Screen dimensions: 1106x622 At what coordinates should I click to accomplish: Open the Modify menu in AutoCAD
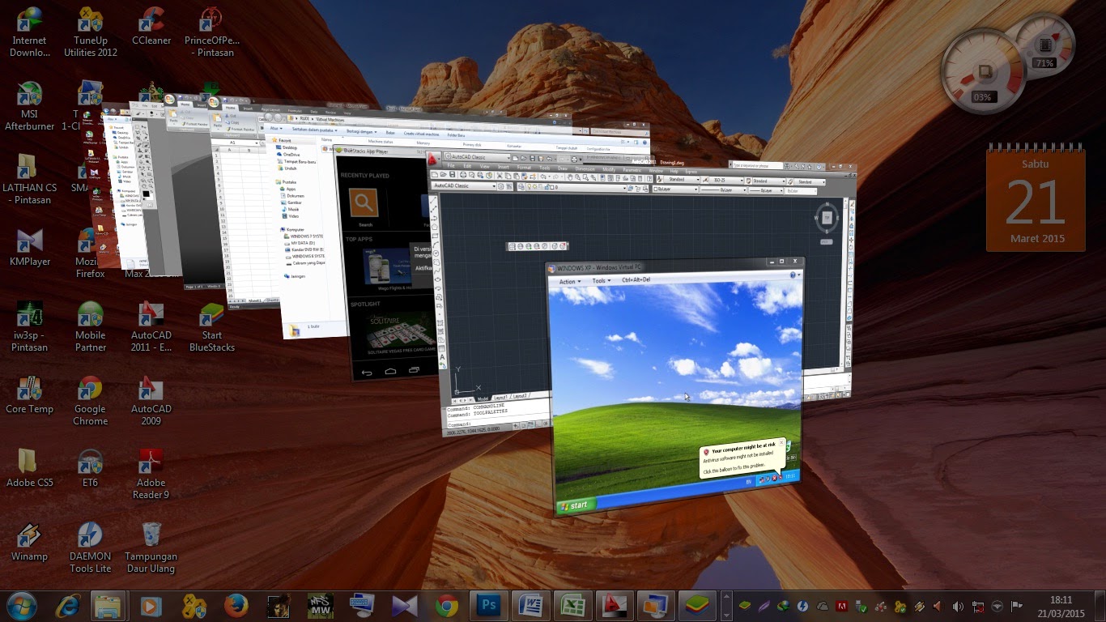point(608,168)
